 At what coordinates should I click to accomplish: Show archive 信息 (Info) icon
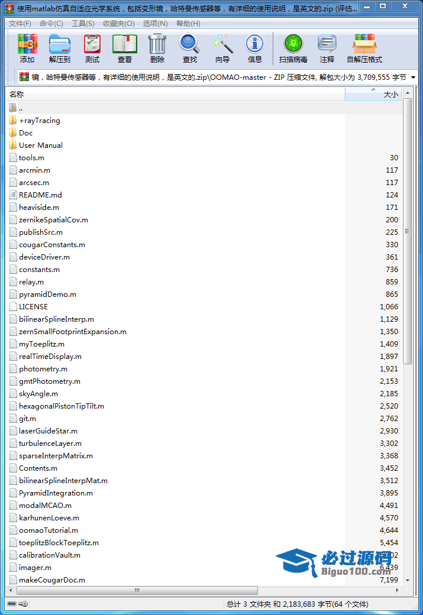[254, 44]
